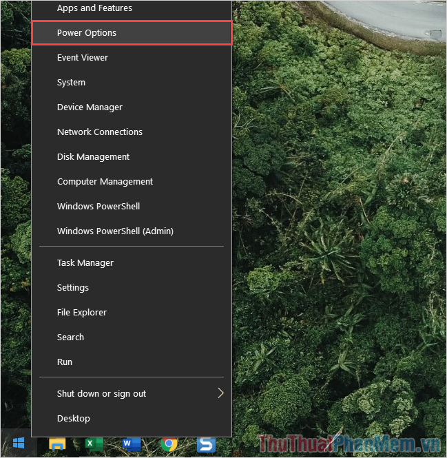The width and height of the screenshot is (447, 458).
Task: Launch Google Chrome from the taskbar
Action: coord(169,444)
